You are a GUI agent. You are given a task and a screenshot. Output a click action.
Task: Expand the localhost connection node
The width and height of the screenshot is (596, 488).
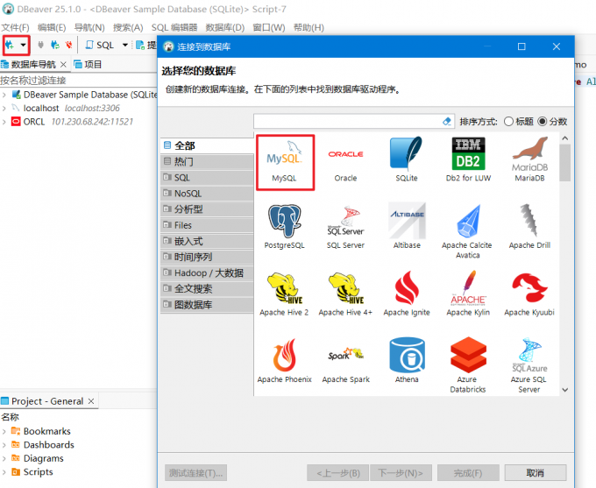[4, 109]
